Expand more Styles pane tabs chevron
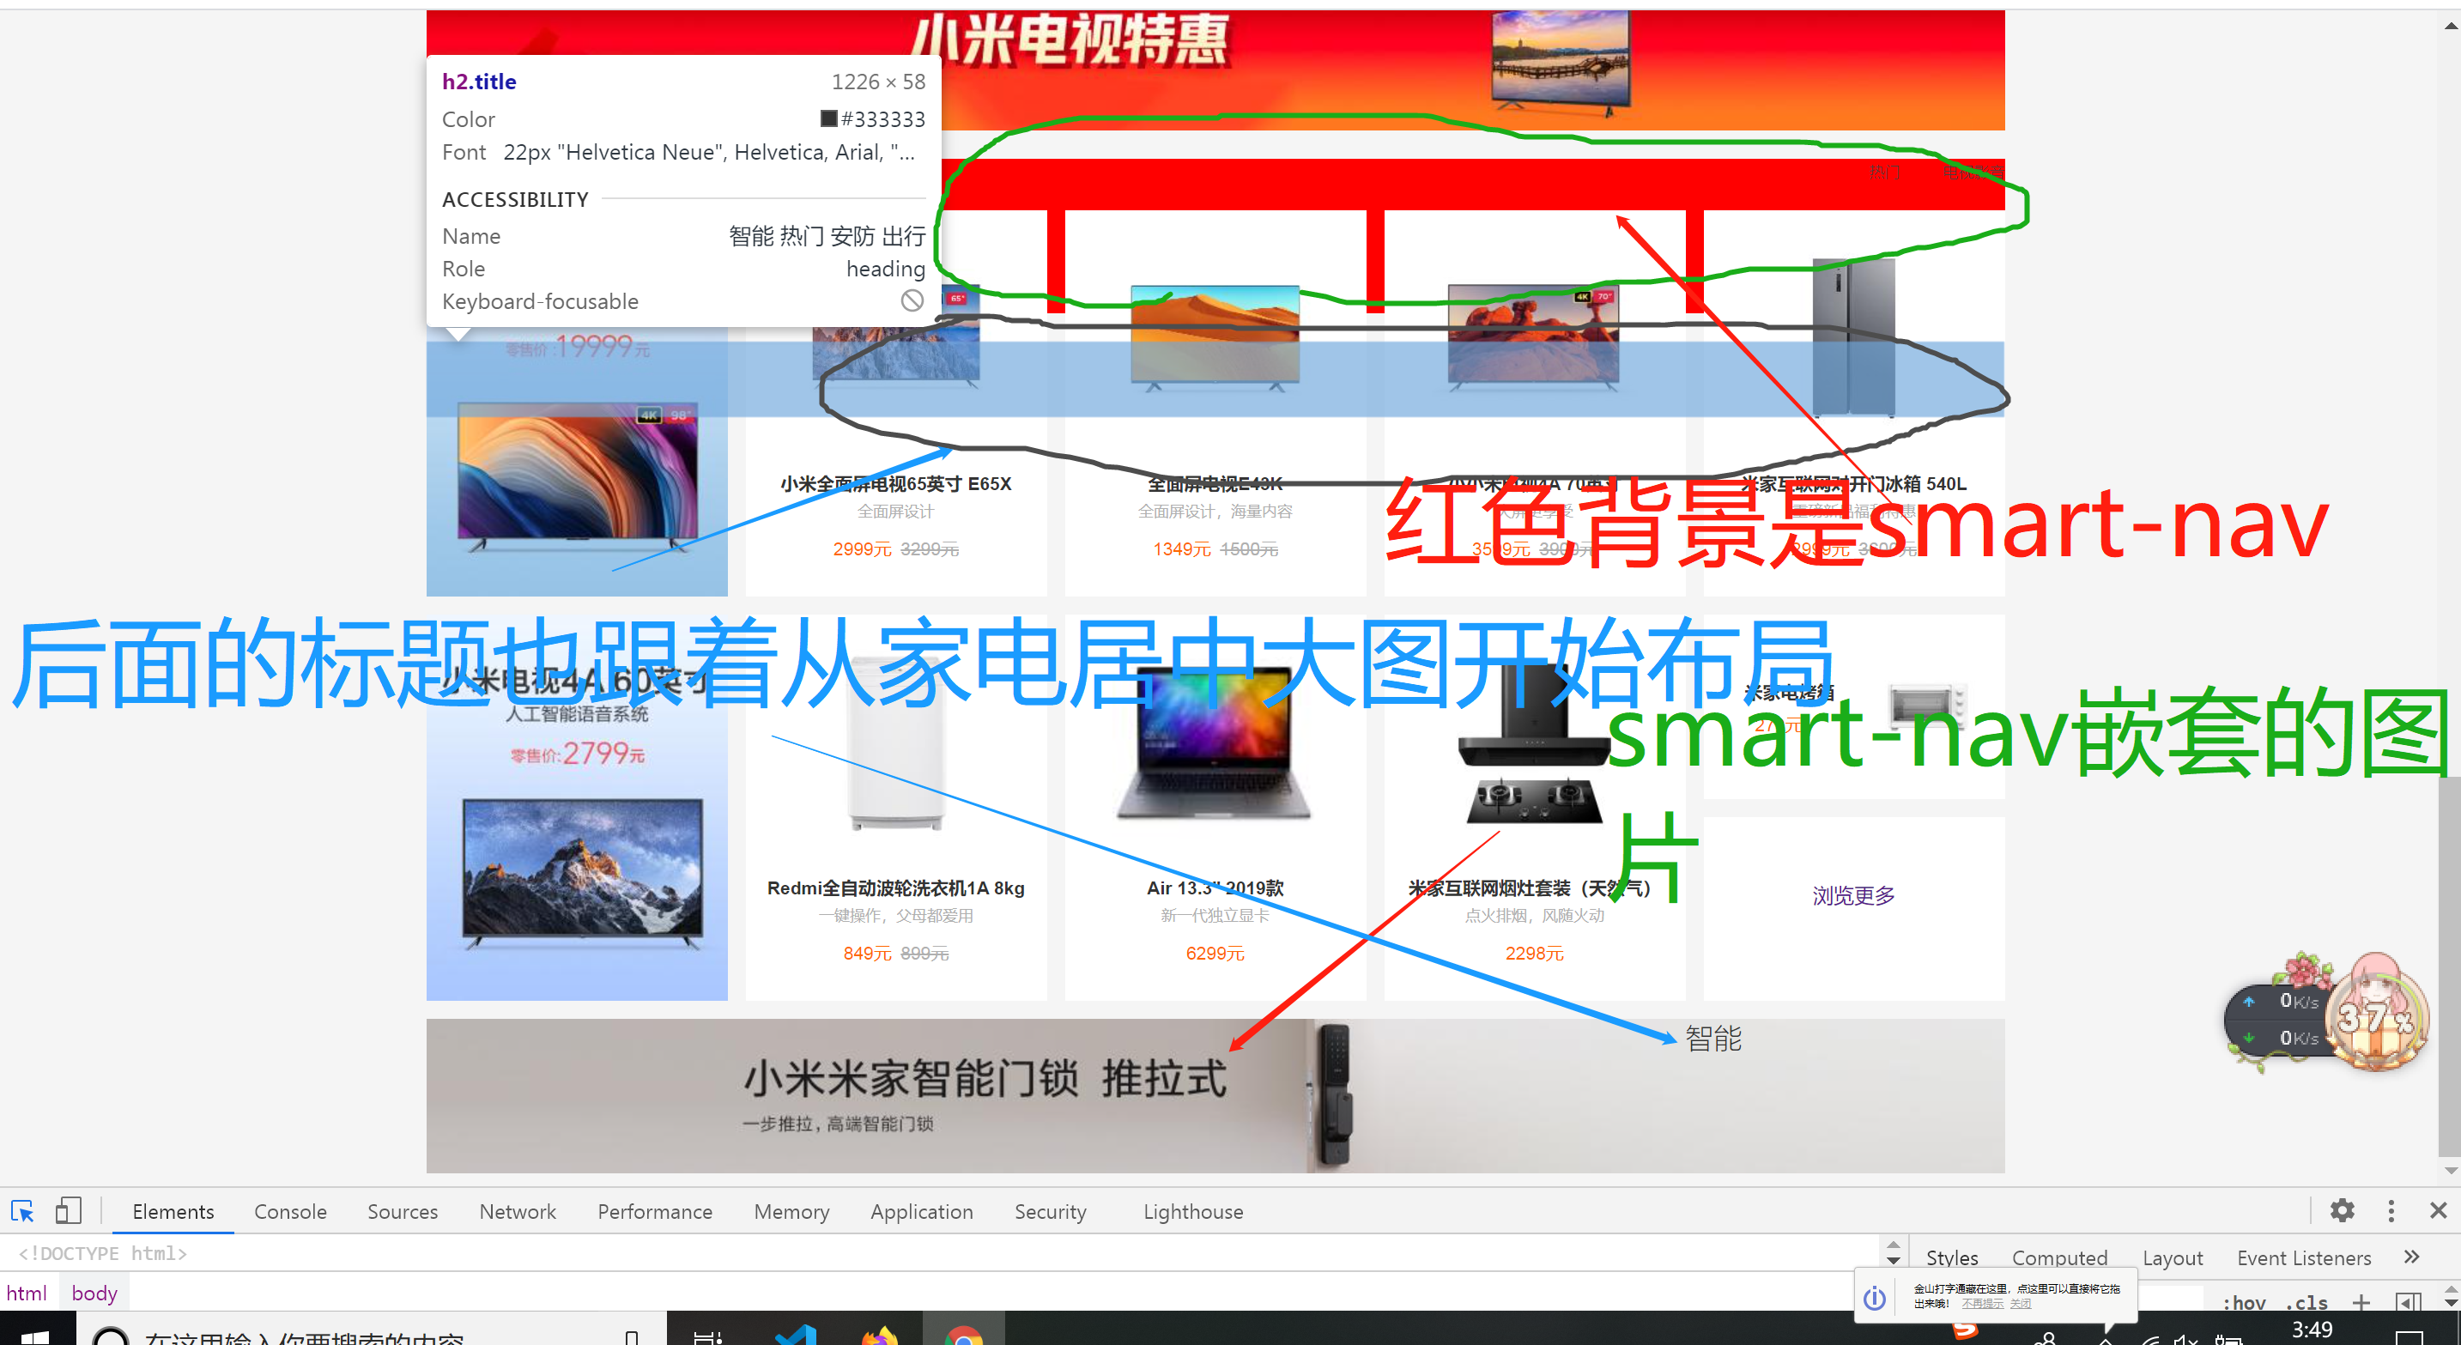Screen dimensions: 2461x1345 2411,1257
